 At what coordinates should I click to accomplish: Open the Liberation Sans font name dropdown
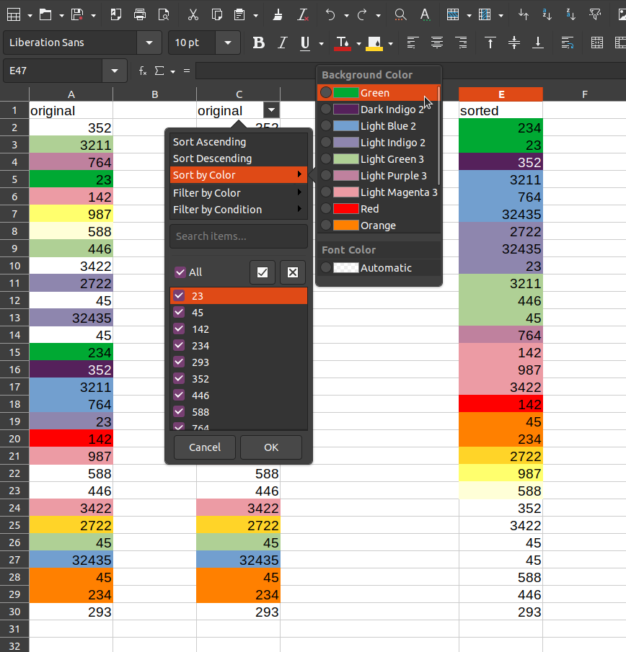pyautogui.click(x=149, y=43)
